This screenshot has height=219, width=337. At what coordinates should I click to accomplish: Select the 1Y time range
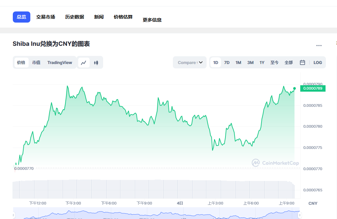pos(262,63)
